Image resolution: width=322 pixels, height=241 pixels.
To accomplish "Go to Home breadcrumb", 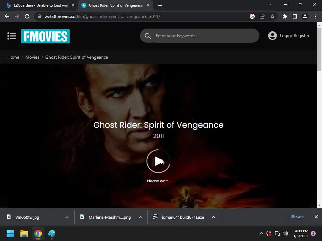I will 13,57.
